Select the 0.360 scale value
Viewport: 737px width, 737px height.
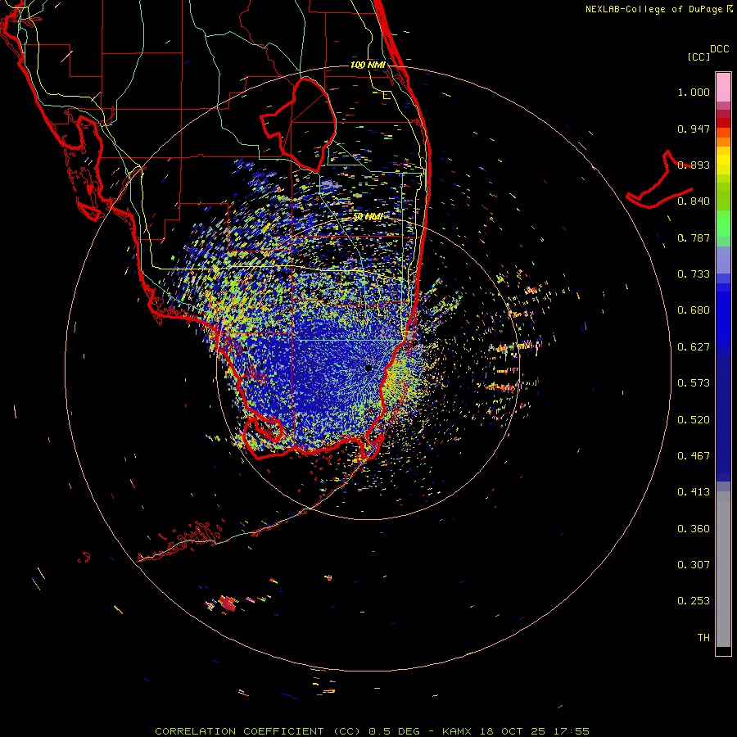click(x=694, y=529)
